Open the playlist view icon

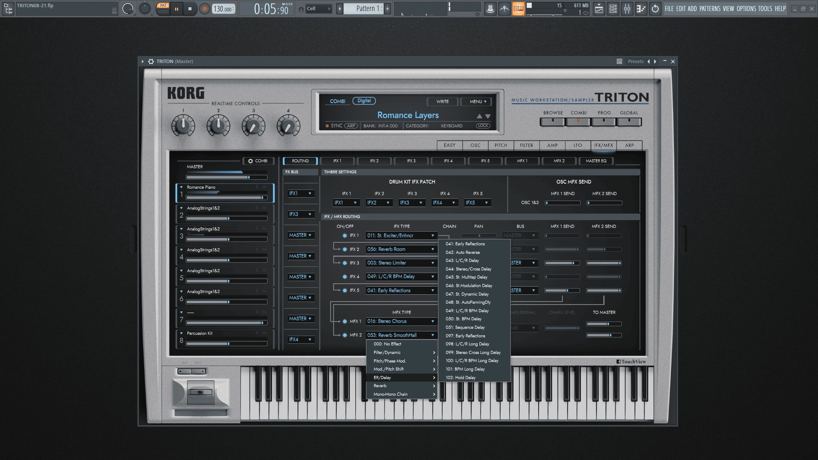tap(599, 9)
